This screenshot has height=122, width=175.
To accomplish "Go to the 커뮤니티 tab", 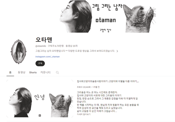I will (x=45, y=72).
